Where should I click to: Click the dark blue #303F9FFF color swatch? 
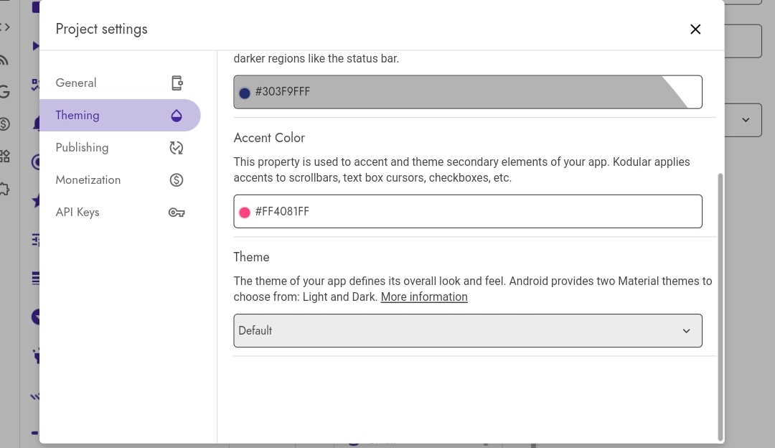point(245,93)
